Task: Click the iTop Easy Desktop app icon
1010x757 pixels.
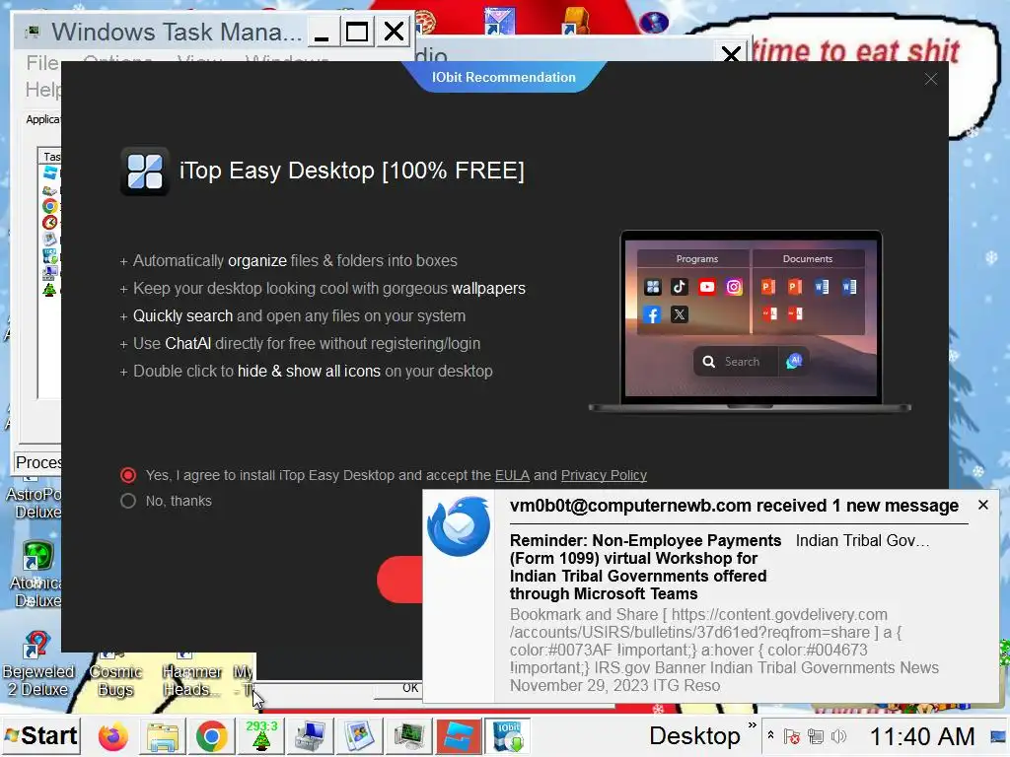Action: pos(145,172)
